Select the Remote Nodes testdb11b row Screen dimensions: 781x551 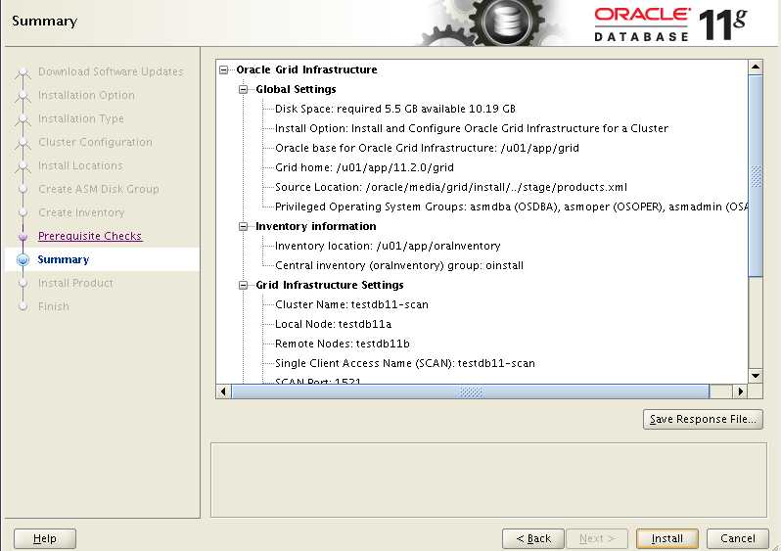point(343,344)
